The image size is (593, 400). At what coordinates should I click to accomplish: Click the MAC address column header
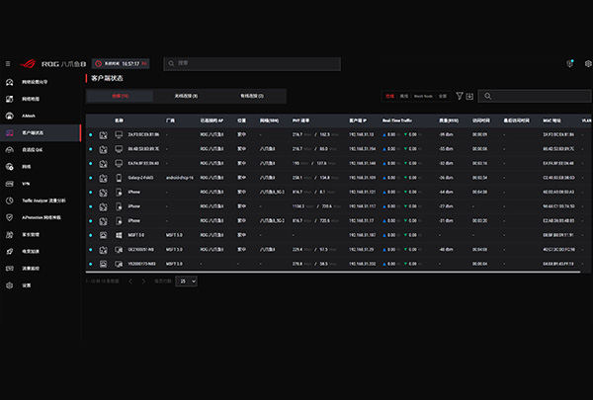coord(551,120)
